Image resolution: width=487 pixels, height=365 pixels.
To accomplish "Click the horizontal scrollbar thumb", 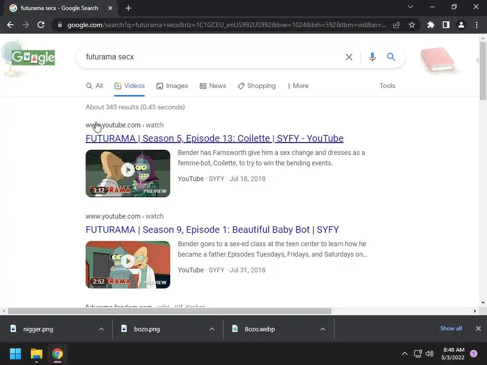I will tap(170, 311).
